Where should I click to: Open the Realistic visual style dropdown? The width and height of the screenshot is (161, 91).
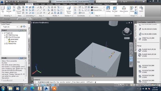tap(98, 7)
